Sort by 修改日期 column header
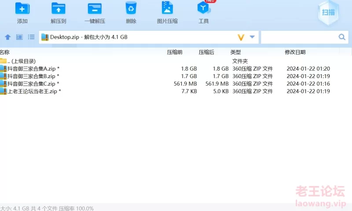352x211 pixels. [295, 52]
